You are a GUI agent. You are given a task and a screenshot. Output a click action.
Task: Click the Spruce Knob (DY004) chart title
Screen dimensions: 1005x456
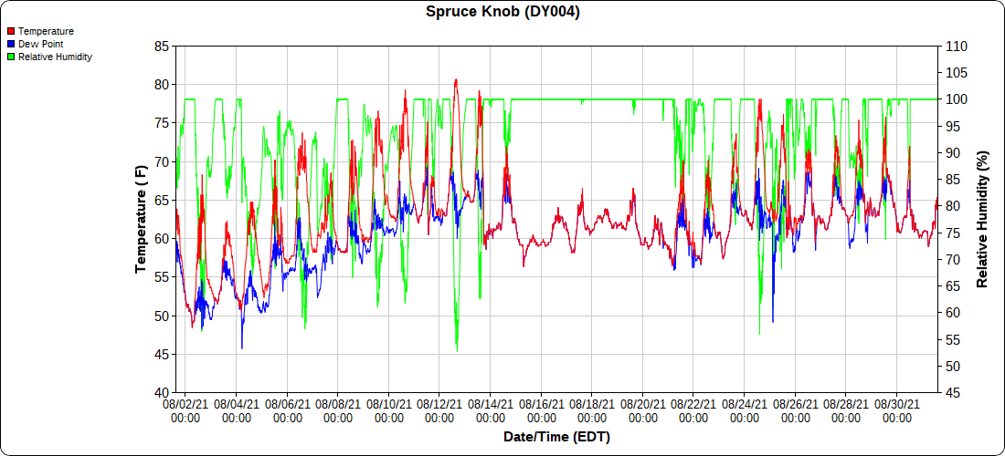coord(503,12)
